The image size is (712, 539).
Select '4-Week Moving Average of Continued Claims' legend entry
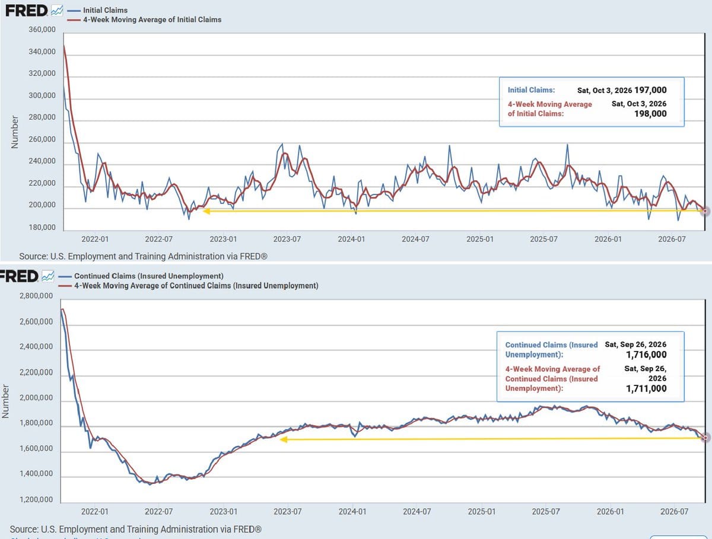196,286
